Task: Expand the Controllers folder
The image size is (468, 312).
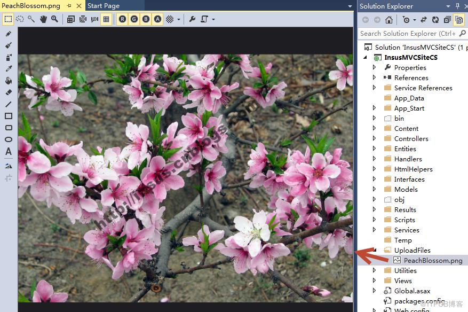Action: (x=374, y=138)
